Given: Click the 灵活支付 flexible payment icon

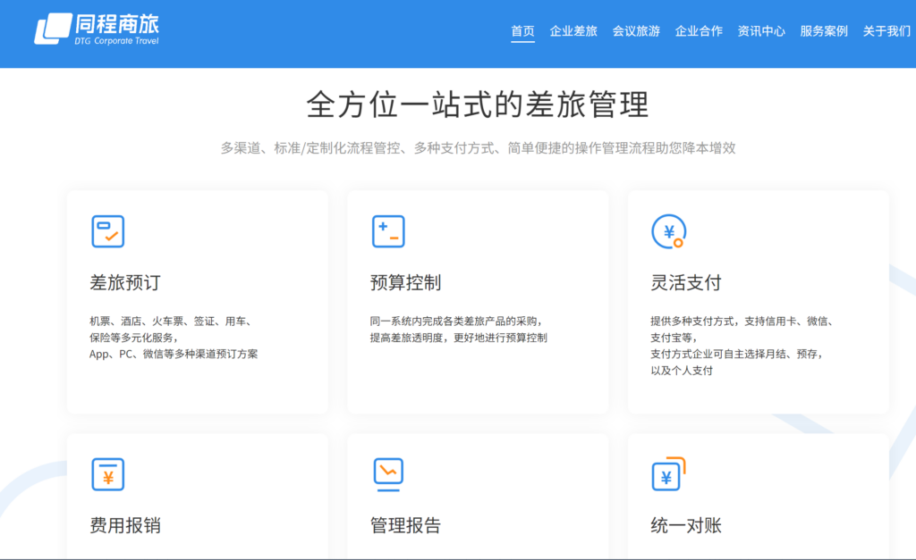Looking at the screenshot, I should pos(668,231).
